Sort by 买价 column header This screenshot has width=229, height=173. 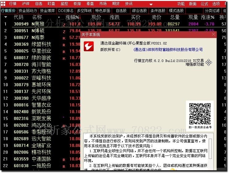pyautogui.click(x=136, y=17)
